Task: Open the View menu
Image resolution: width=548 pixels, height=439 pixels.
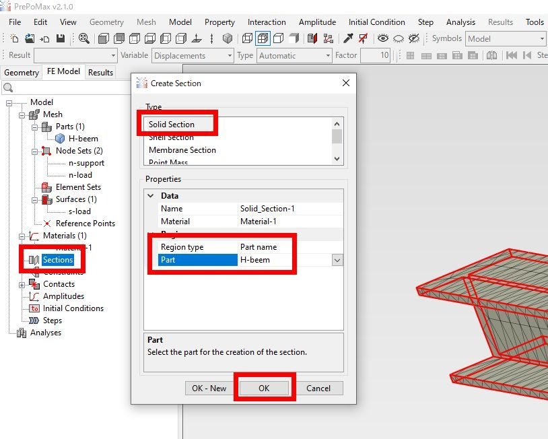Action: tap(68, 22)
